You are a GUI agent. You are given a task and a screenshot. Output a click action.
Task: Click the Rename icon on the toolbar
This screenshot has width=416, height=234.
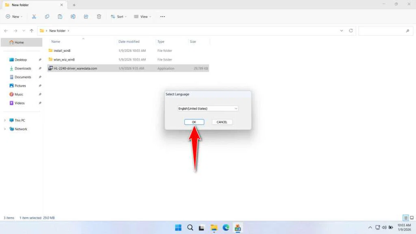coord(73,16)
